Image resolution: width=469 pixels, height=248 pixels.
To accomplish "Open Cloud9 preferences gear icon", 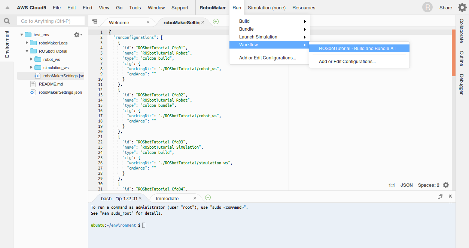I will (462, 7).
